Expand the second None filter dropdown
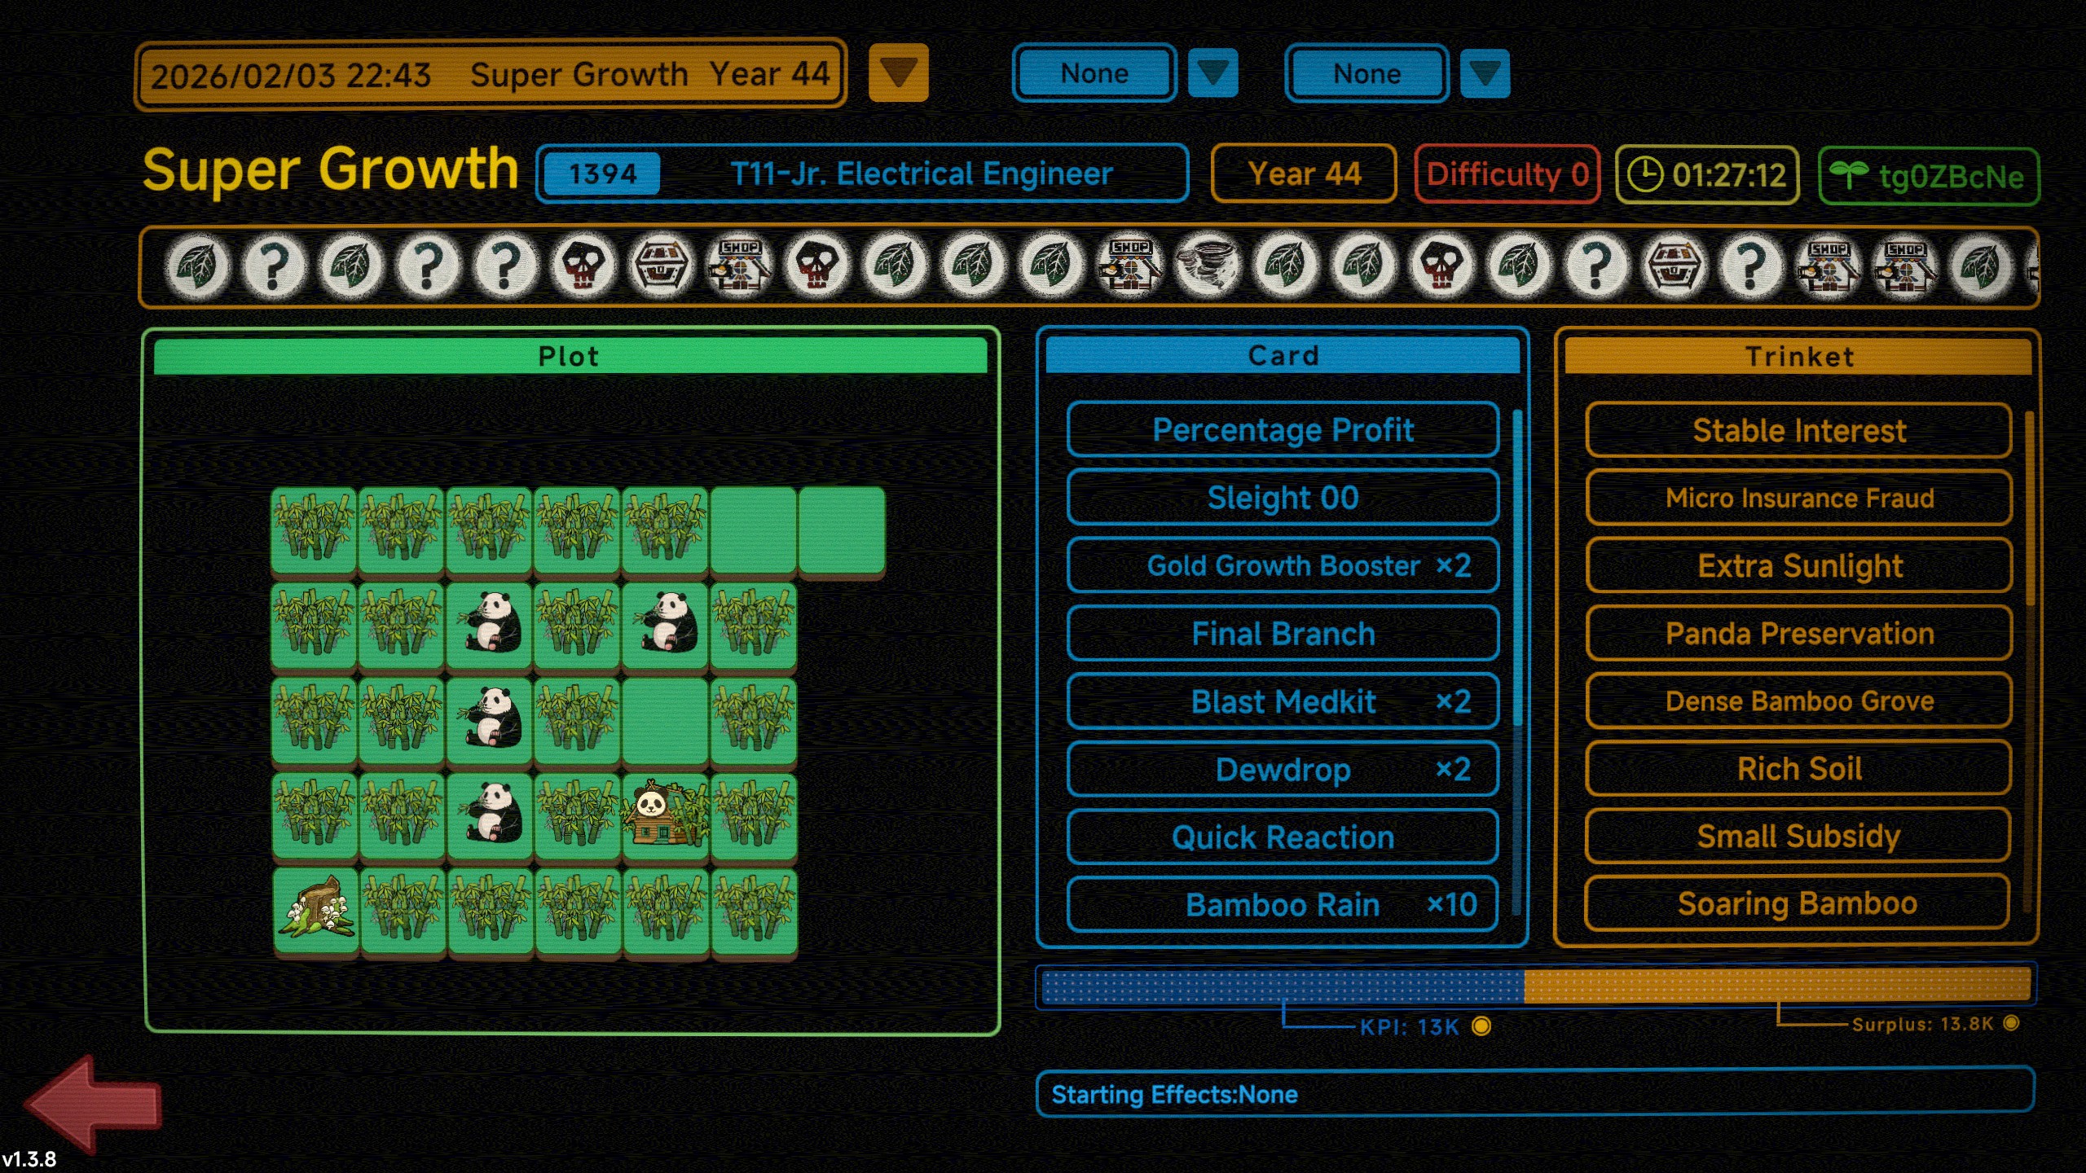 1485,73
